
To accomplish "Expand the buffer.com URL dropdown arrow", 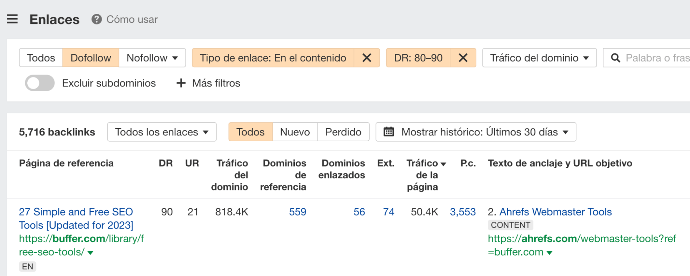I will point(90,253).
